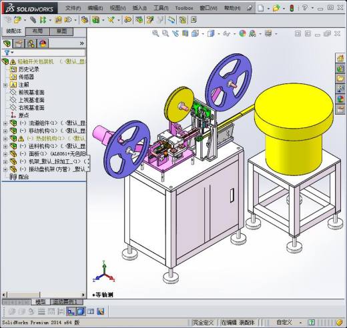Open the 编辑(E) menu
Image resolution: width=347 pixels, height=328 pixels.
[95, 8]
